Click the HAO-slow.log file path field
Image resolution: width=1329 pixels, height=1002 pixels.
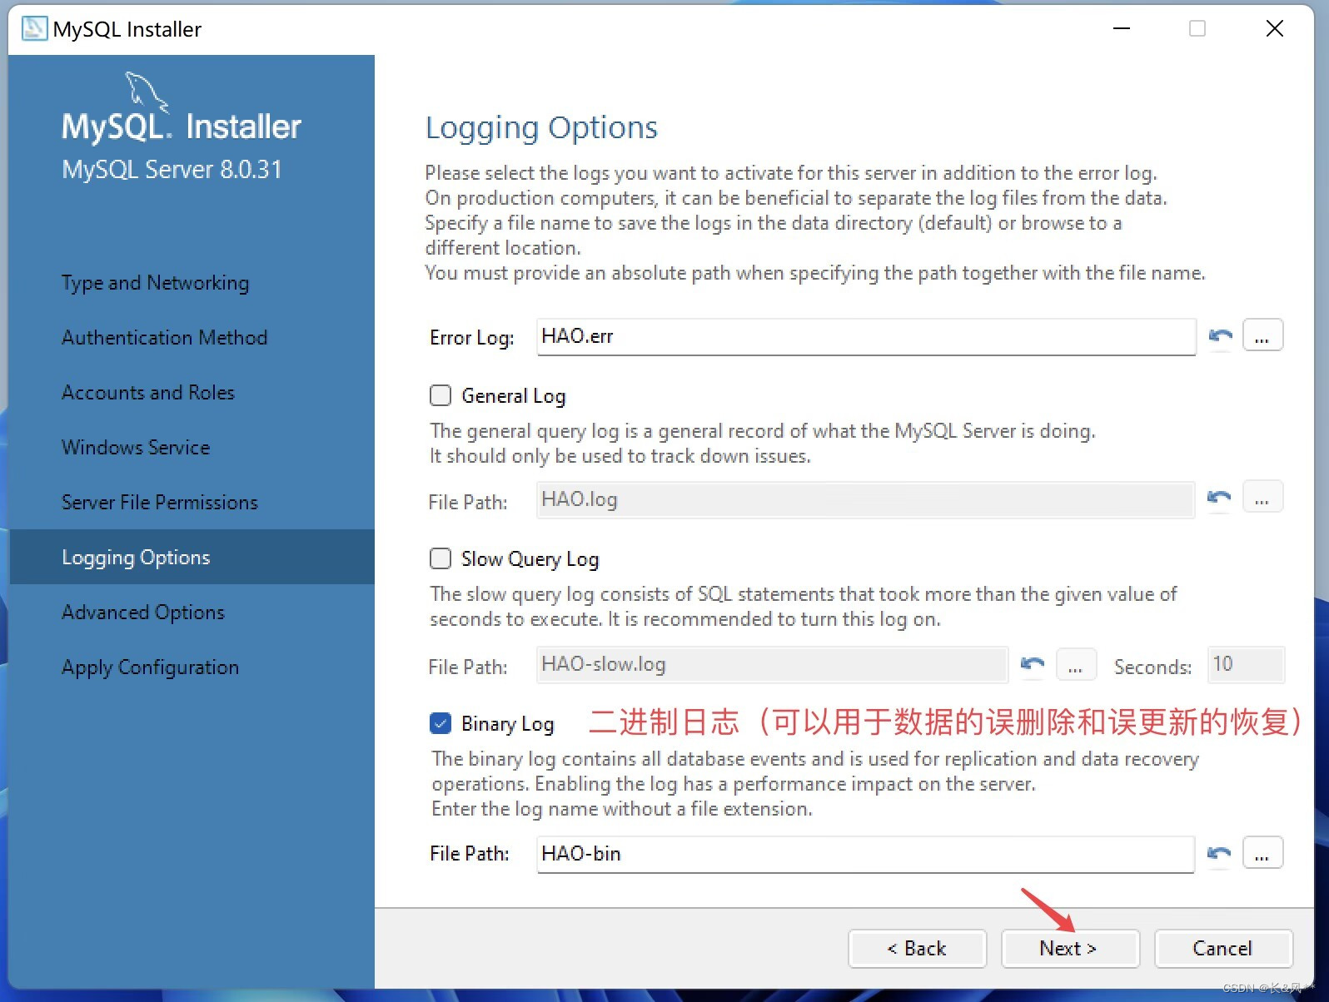[772, 664]
